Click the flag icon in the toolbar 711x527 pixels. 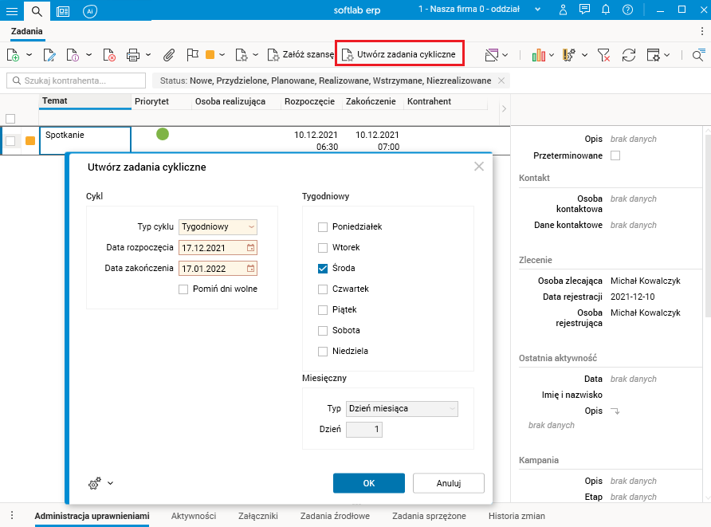click(191, 55)
